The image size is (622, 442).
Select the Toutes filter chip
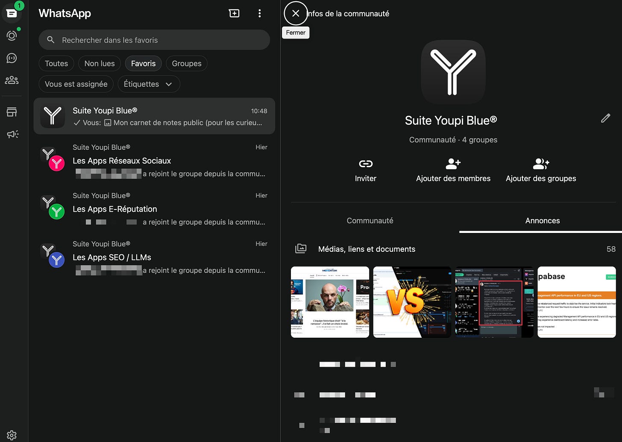pyautogui.click(x=56, y=63)
